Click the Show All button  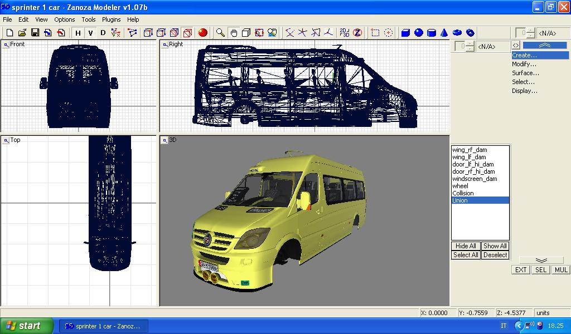tap(495, 246)
